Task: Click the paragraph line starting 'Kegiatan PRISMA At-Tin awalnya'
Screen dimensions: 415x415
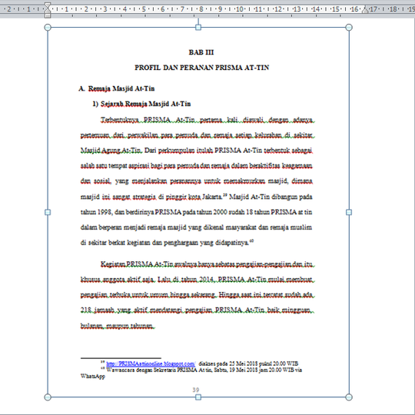Action: pyautogui.click(x=207, y=264)
